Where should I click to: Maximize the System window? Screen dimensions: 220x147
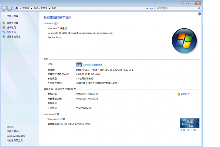[192, 3]
